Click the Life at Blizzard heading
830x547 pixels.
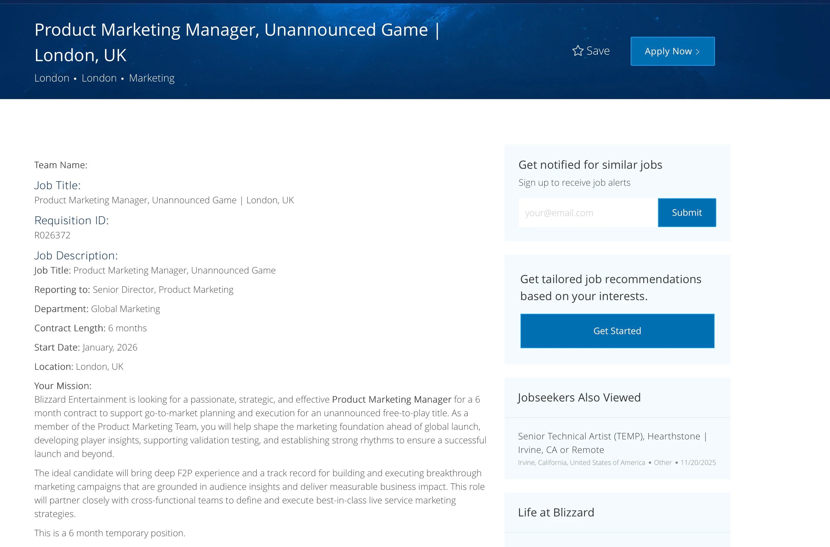556,512
